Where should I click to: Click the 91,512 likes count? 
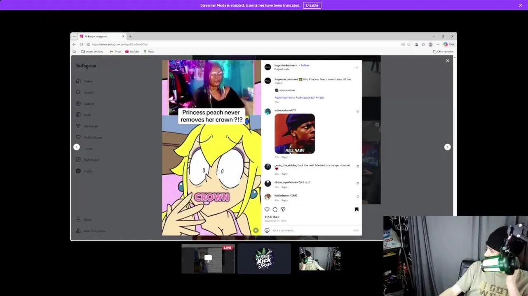(x=272, y=217)
